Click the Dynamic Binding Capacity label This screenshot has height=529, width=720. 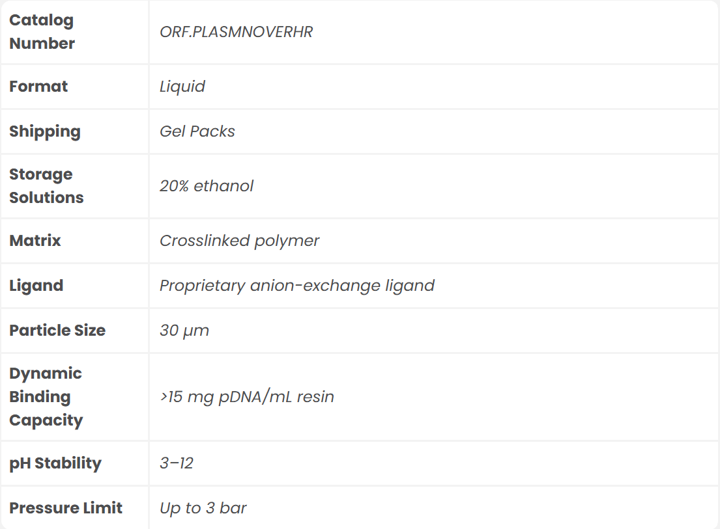(x=46, y=397)
